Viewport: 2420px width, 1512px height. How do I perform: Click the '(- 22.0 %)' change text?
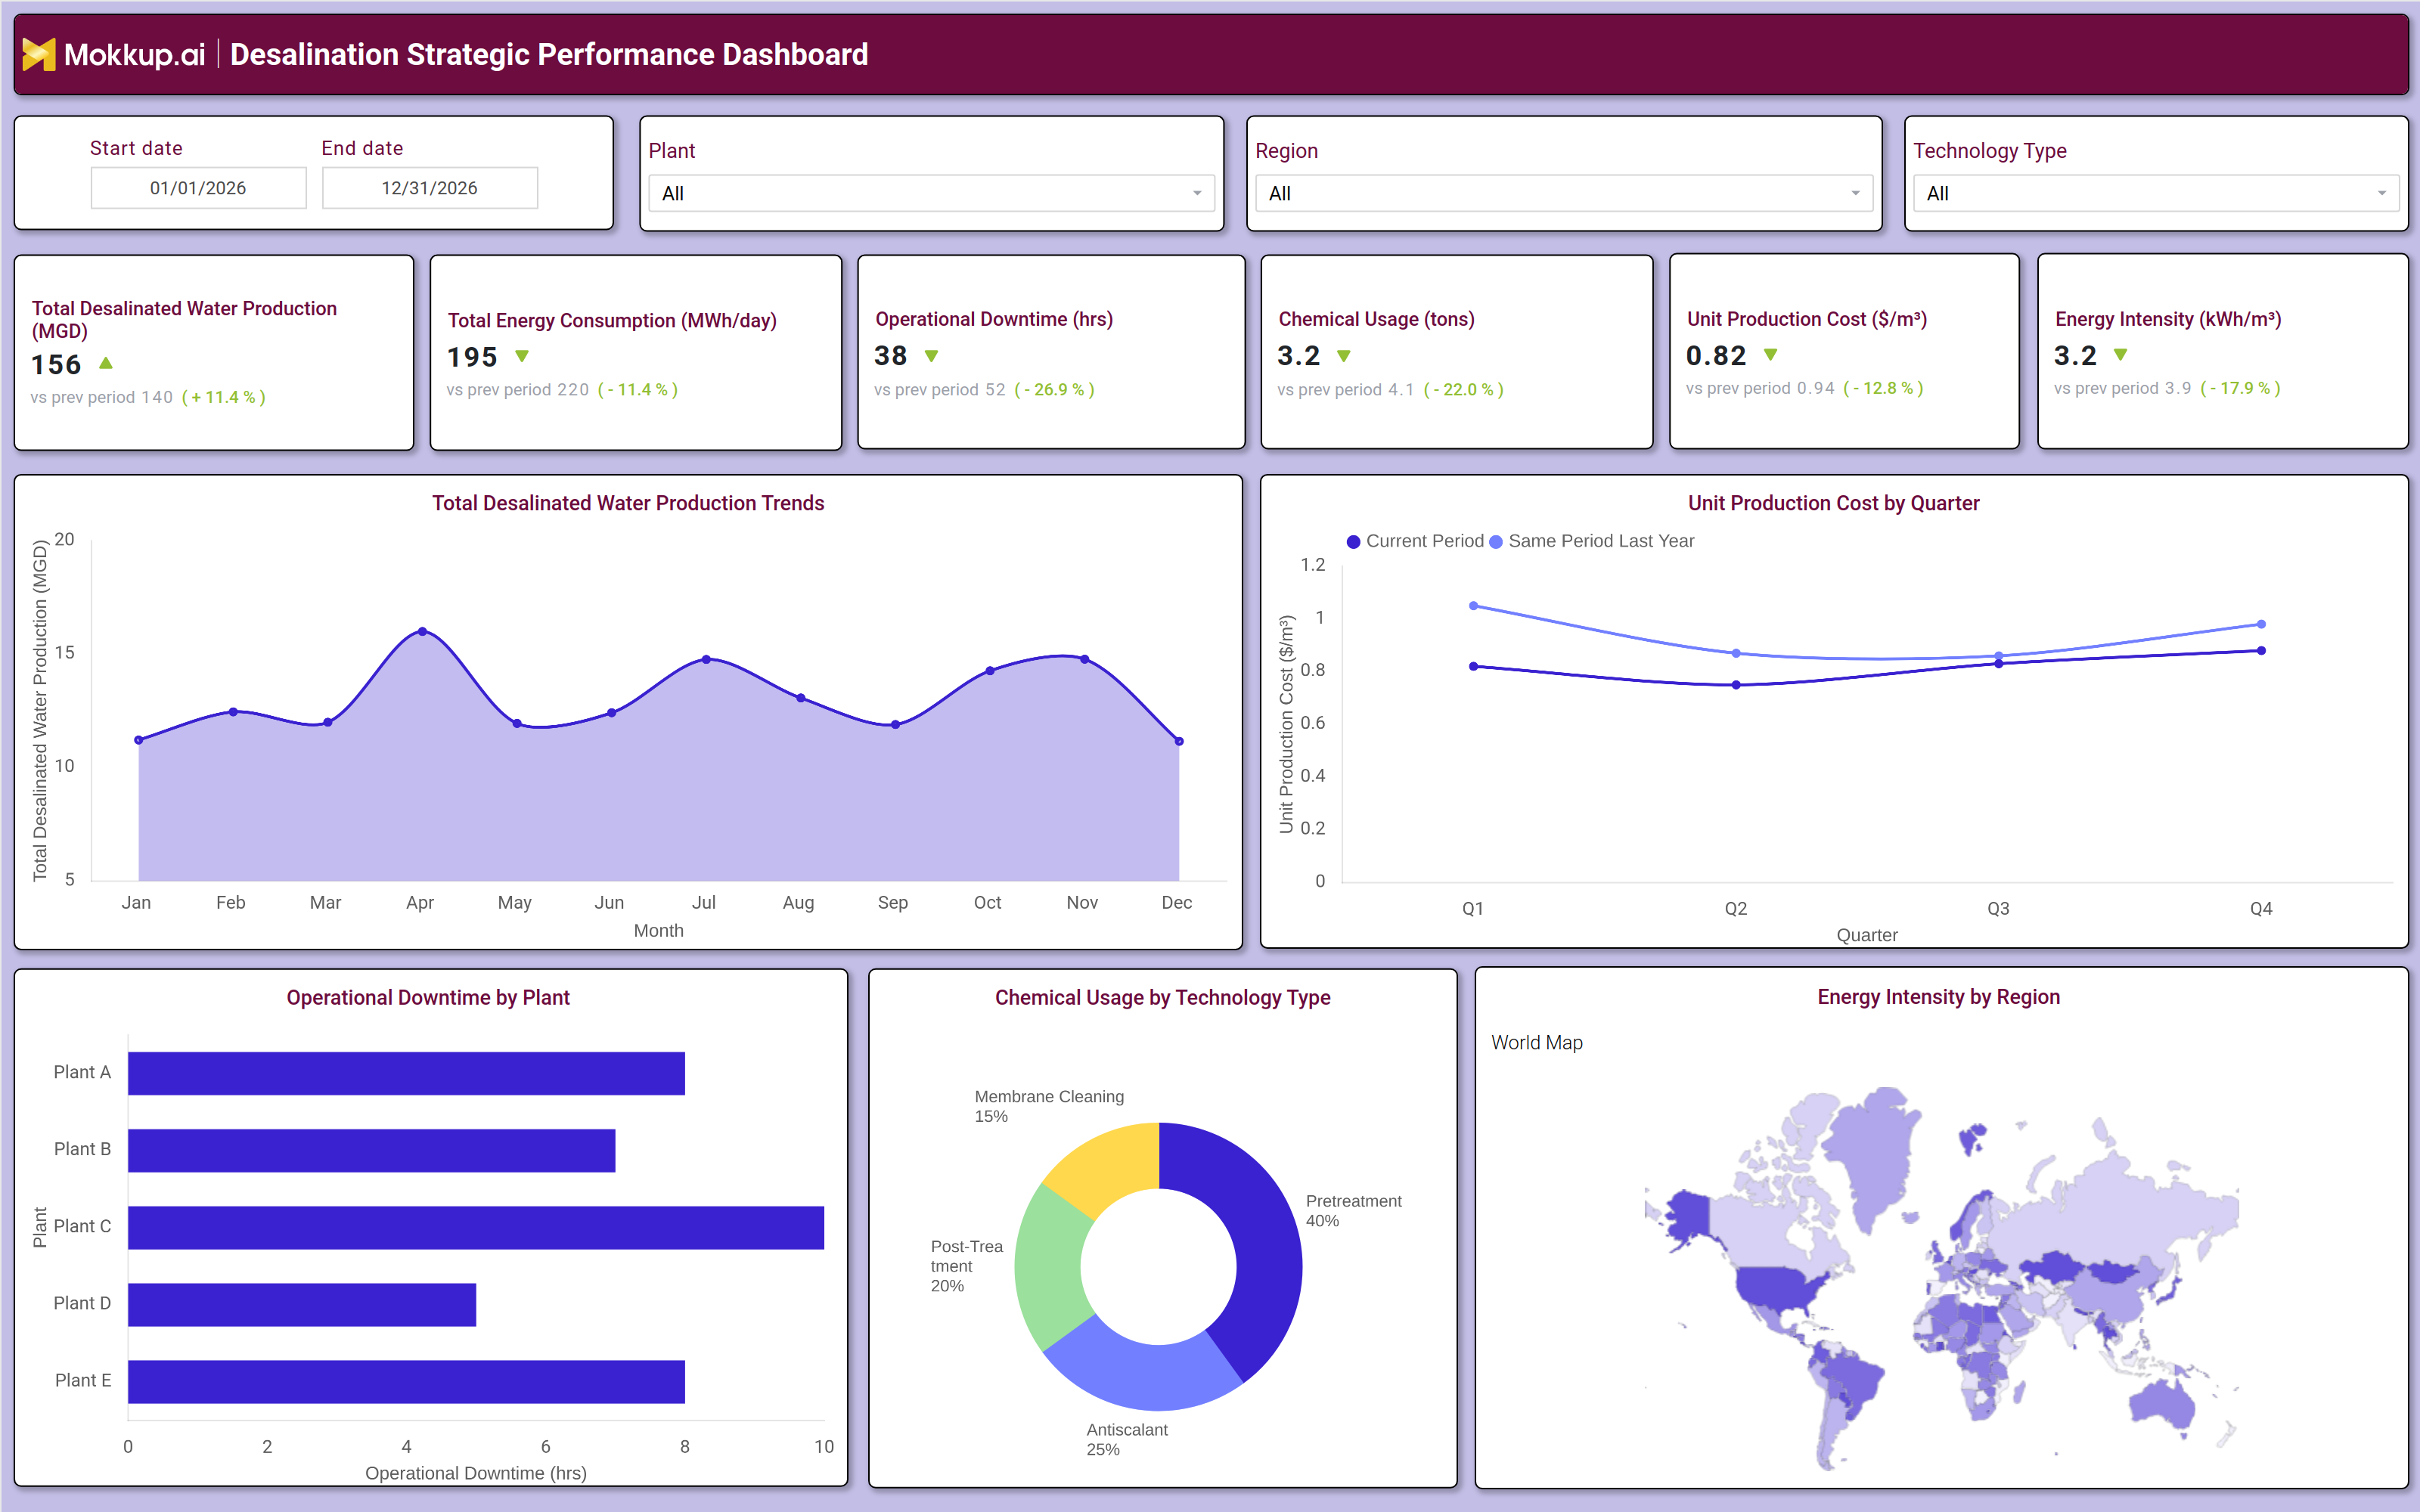pyautogui.click(x=1464, y=389)
